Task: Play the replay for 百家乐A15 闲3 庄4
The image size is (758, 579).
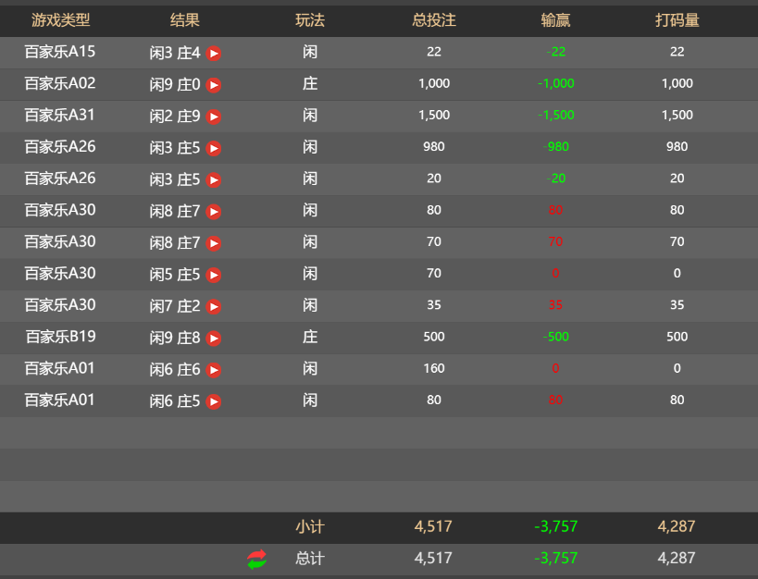Action: coord(214,54)
